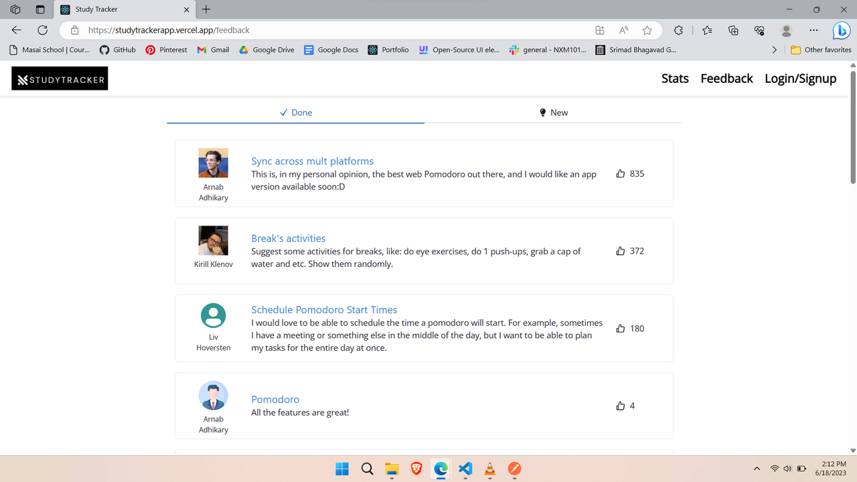Open Collections icon in toolbar

click(x=733, y=30)
